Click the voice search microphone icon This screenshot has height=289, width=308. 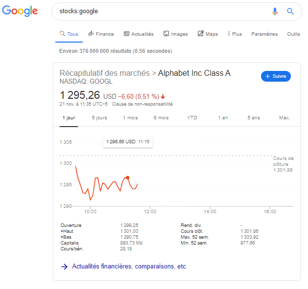coord(275,11)
